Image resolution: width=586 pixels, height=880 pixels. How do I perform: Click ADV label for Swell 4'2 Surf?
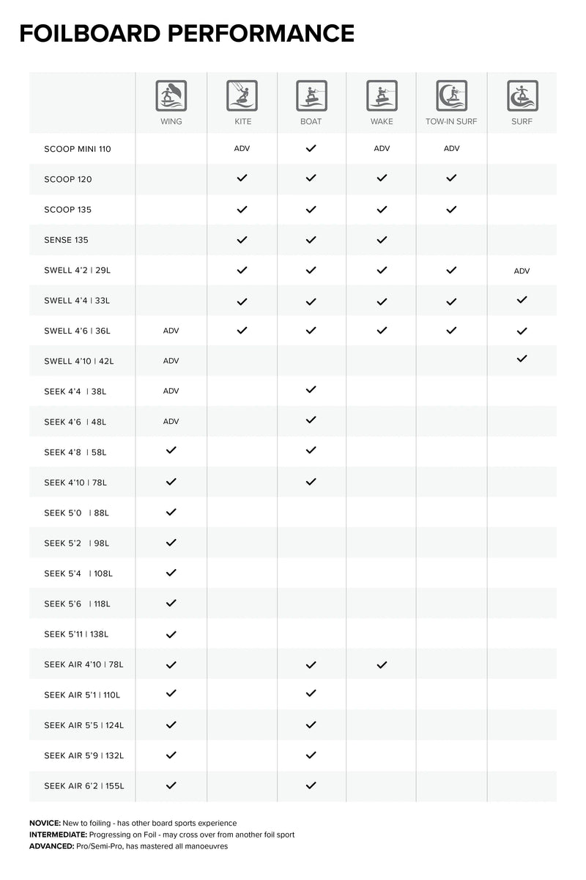pos(522,271)
